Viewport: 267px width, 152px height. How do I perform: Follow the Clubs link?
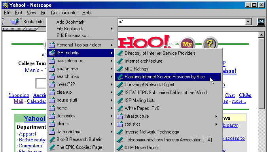[245, 95]
